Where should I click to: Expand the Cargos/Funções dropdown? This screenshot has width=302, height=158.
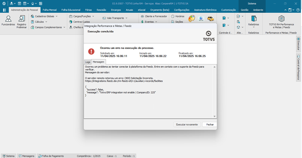(93, 16)
